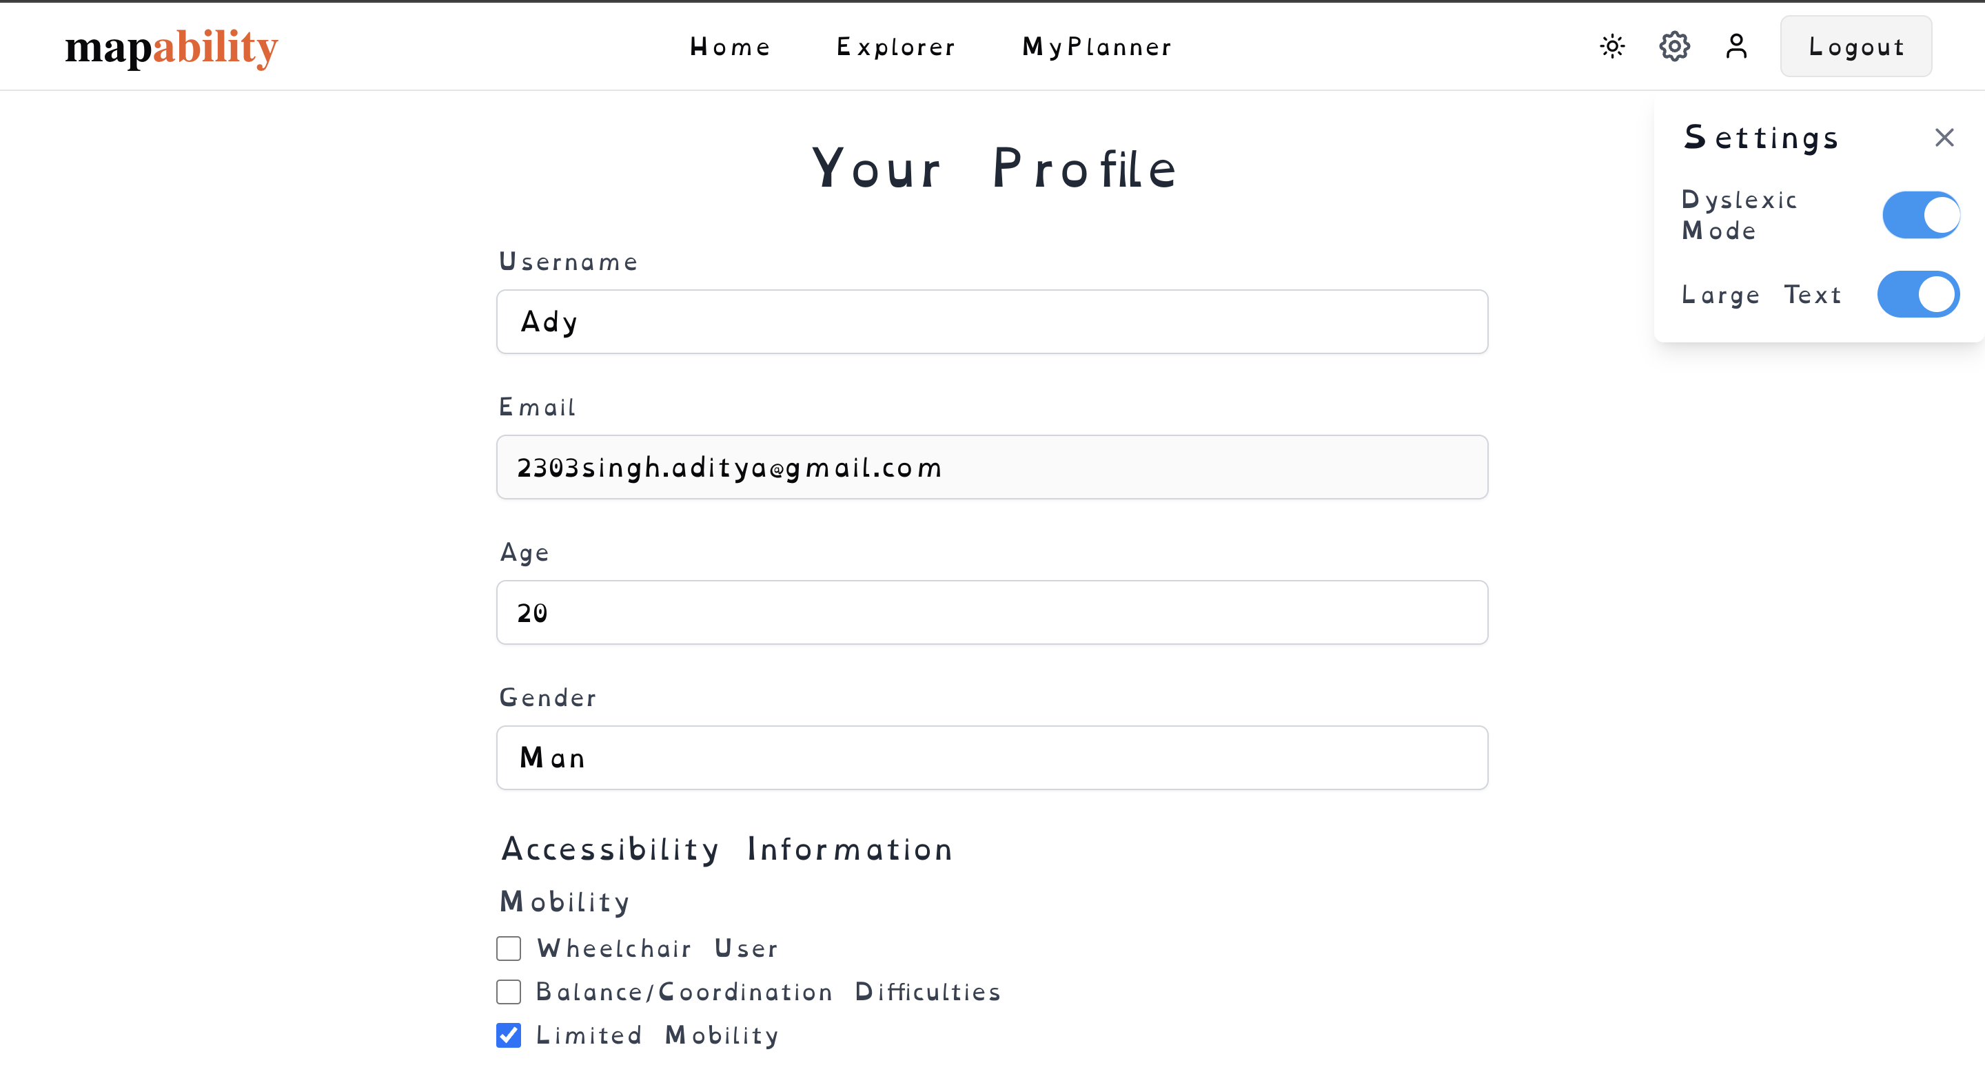Uncheck the Limited Mobility checkbox

click(x=509, y=1035)
